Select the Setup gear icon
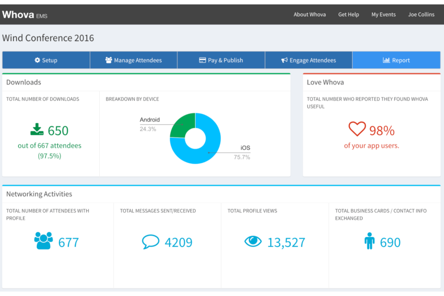The image size is (444, 296). [37, 60]
